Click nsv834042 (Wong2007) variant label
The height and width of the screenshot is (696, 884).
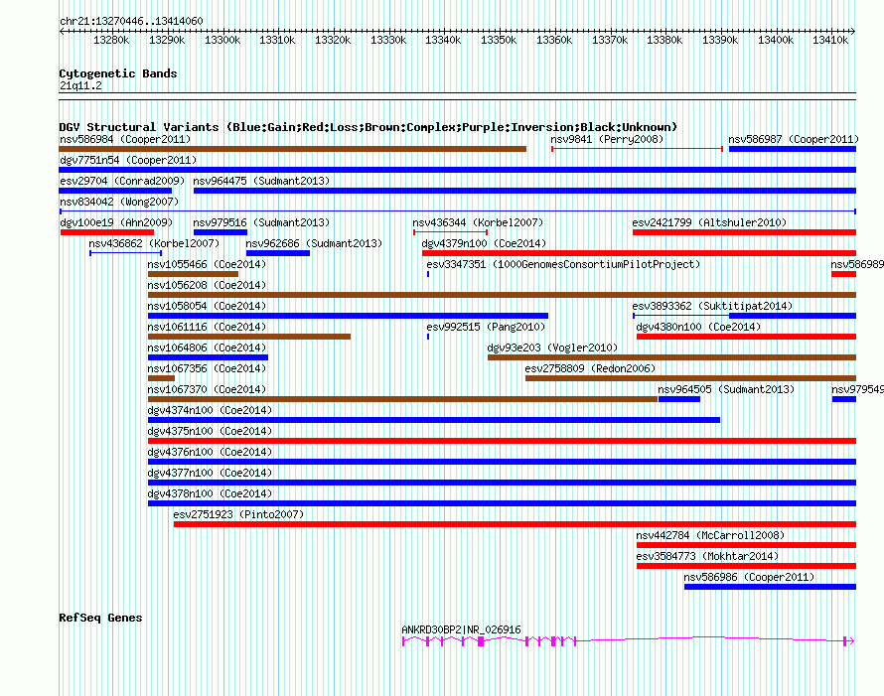tap(119, 202)
